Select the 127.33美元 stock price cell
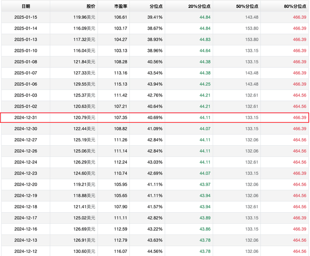 84,73
